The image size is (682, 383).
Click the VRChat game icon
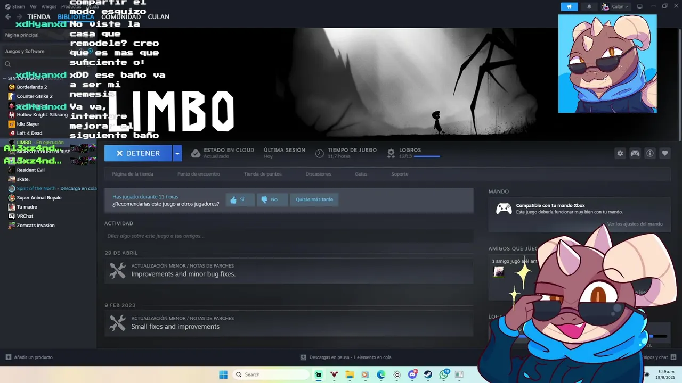[12, 216]
